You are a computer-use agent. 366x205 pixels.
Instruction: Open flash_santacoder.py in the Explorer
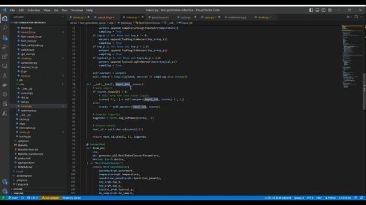coord(32,45)
